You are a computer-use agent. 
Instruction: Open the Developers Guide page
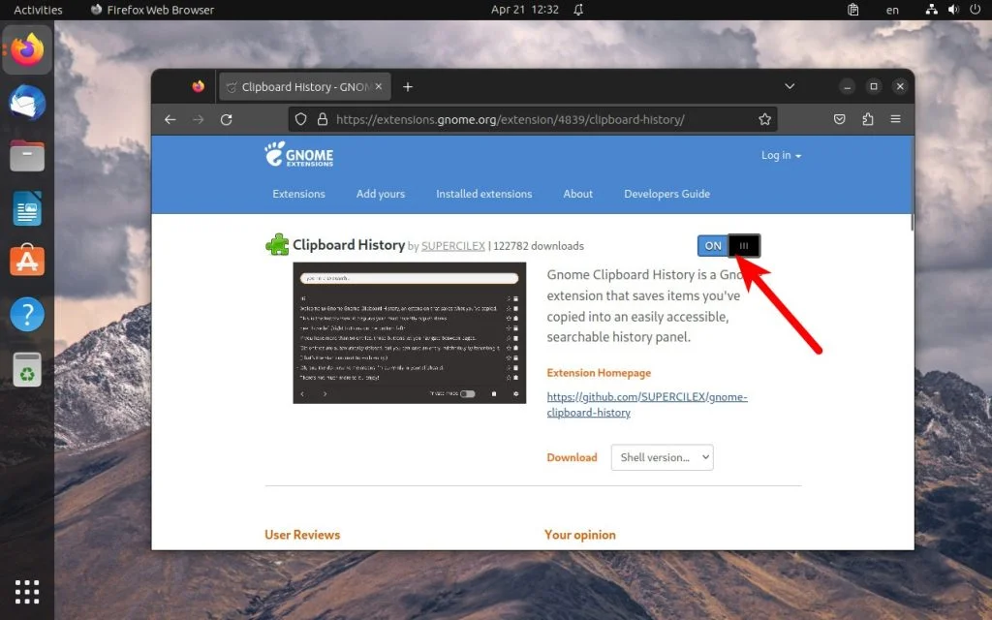[x=666, y=194]
